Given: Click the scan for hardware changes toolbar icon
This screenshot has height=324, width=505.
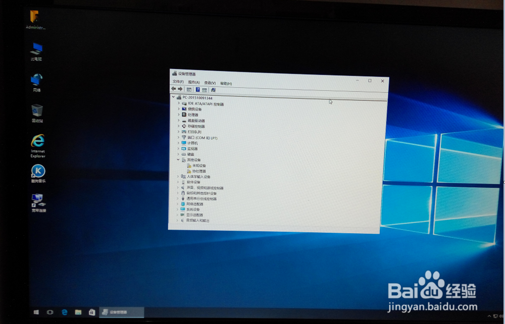Looking at the screenshot, I should (213, 89).
